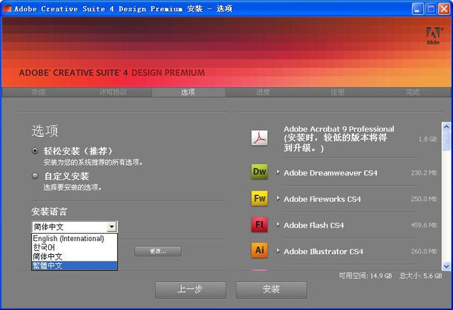This screenshot has height=310, width=453.
Task: Click the 进度 step tab
Action: (x=263, y=92)
